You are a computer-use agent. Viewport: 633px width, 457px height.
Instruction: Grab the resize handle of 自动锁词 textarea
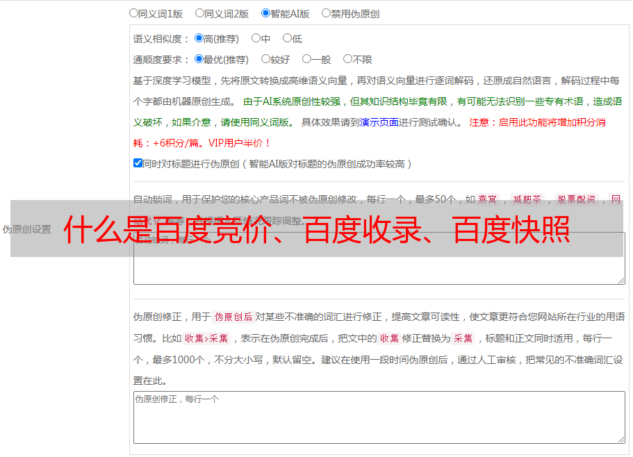621,281
